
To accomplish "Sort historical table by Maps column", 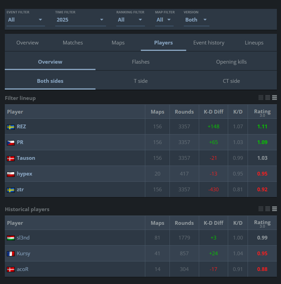I will tap(157, 223).
